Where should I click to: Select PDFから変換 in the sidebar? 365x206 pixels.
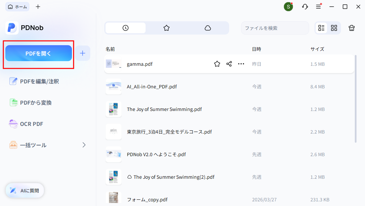[x=31, y=102]
